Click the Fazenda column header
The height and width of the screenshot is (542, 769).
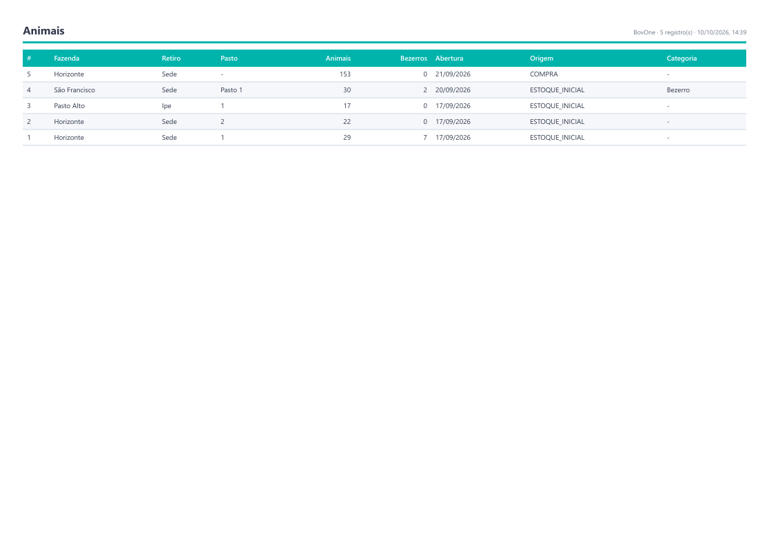(x=67, y=59)
